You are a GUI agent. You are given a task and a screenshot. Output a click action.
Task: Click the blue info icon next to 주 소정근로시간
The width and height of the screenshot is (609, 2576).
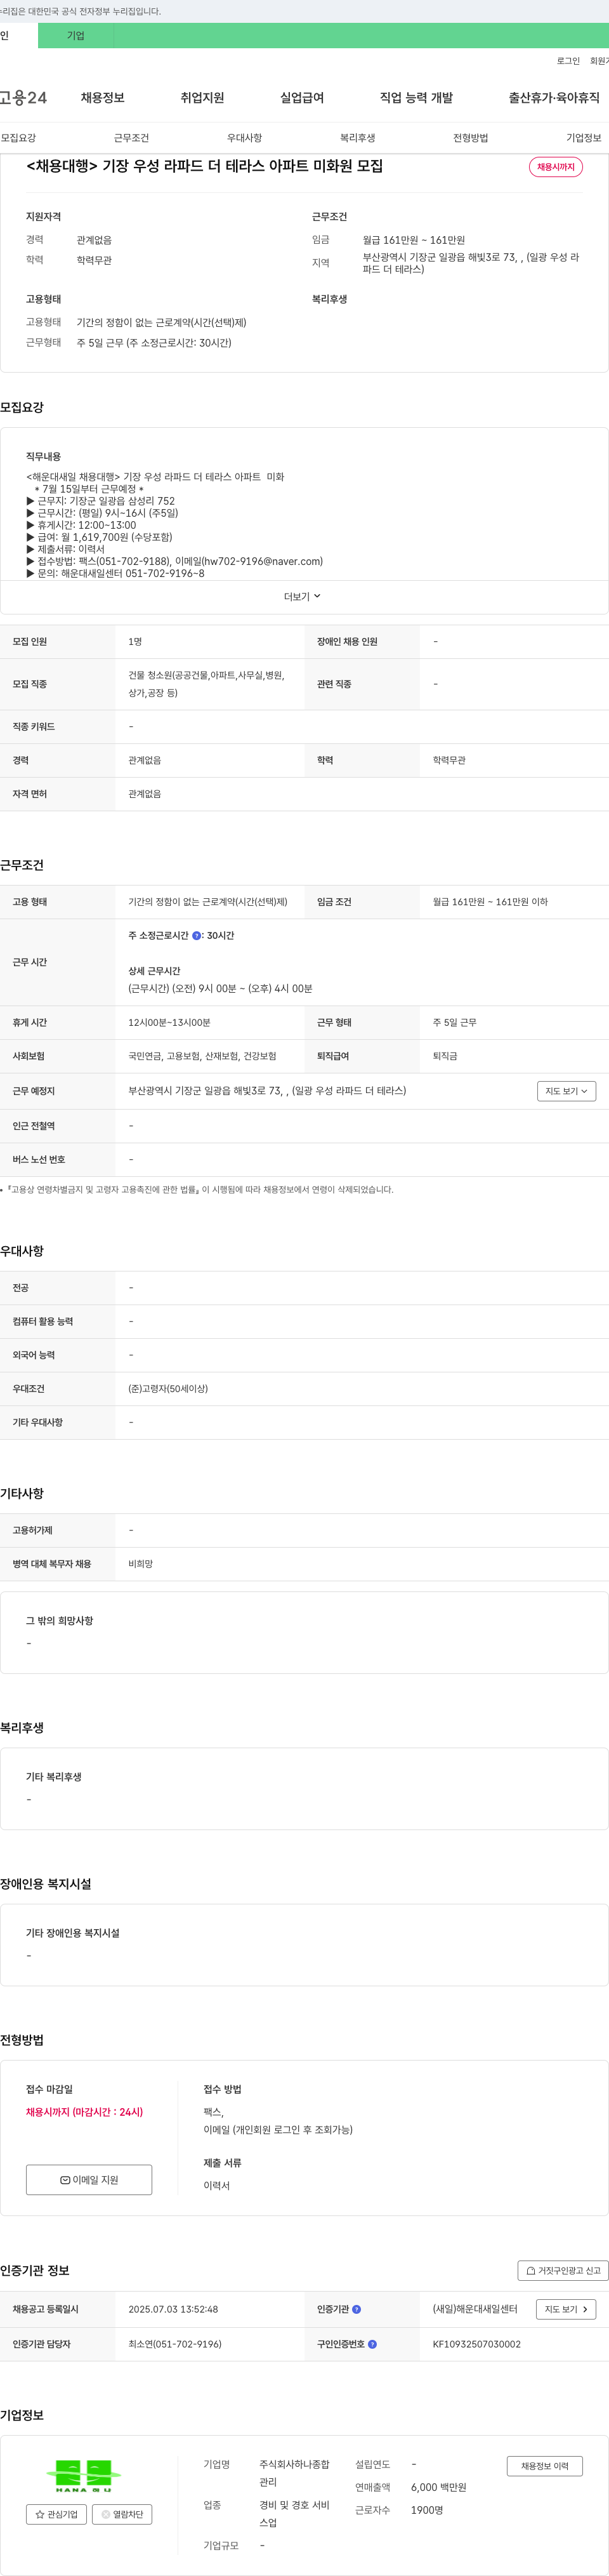196,936
